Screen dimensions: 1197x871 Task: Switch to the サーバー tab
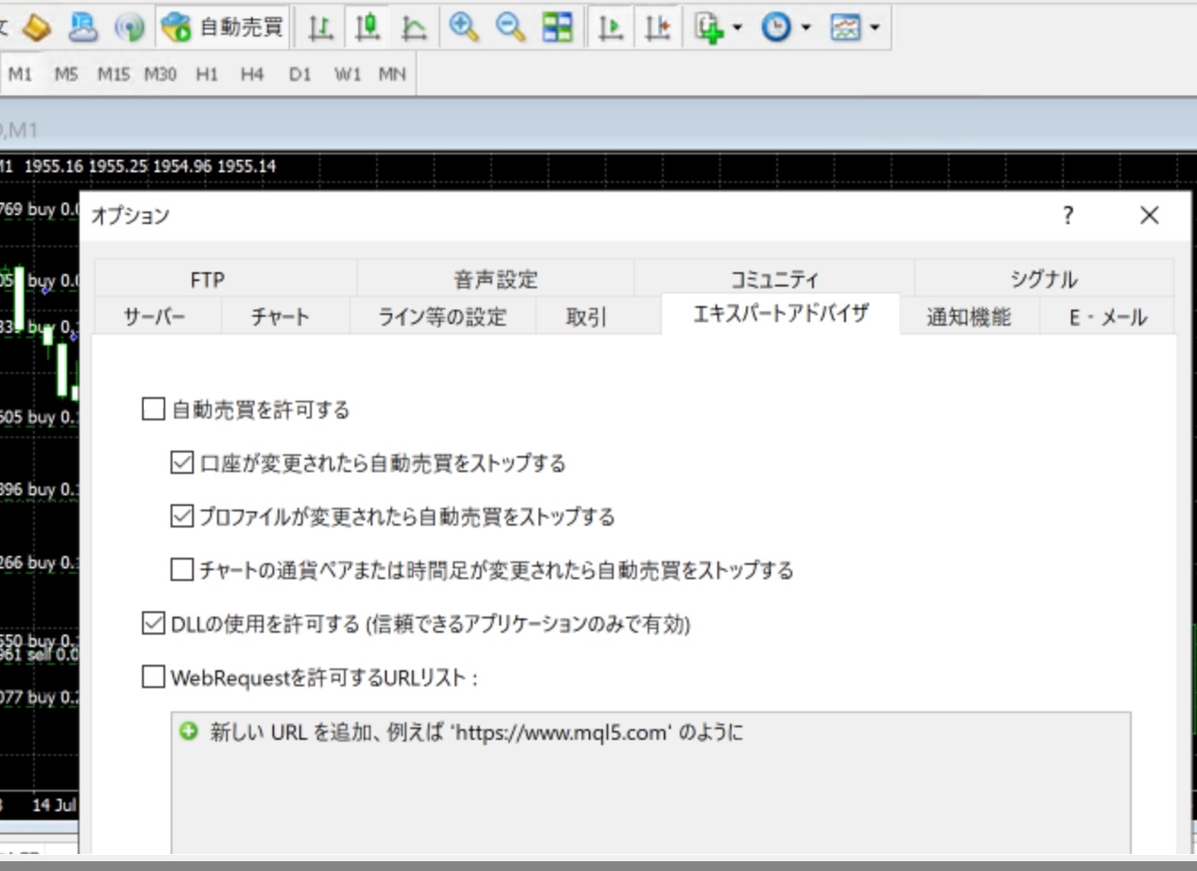click(155, 316)
